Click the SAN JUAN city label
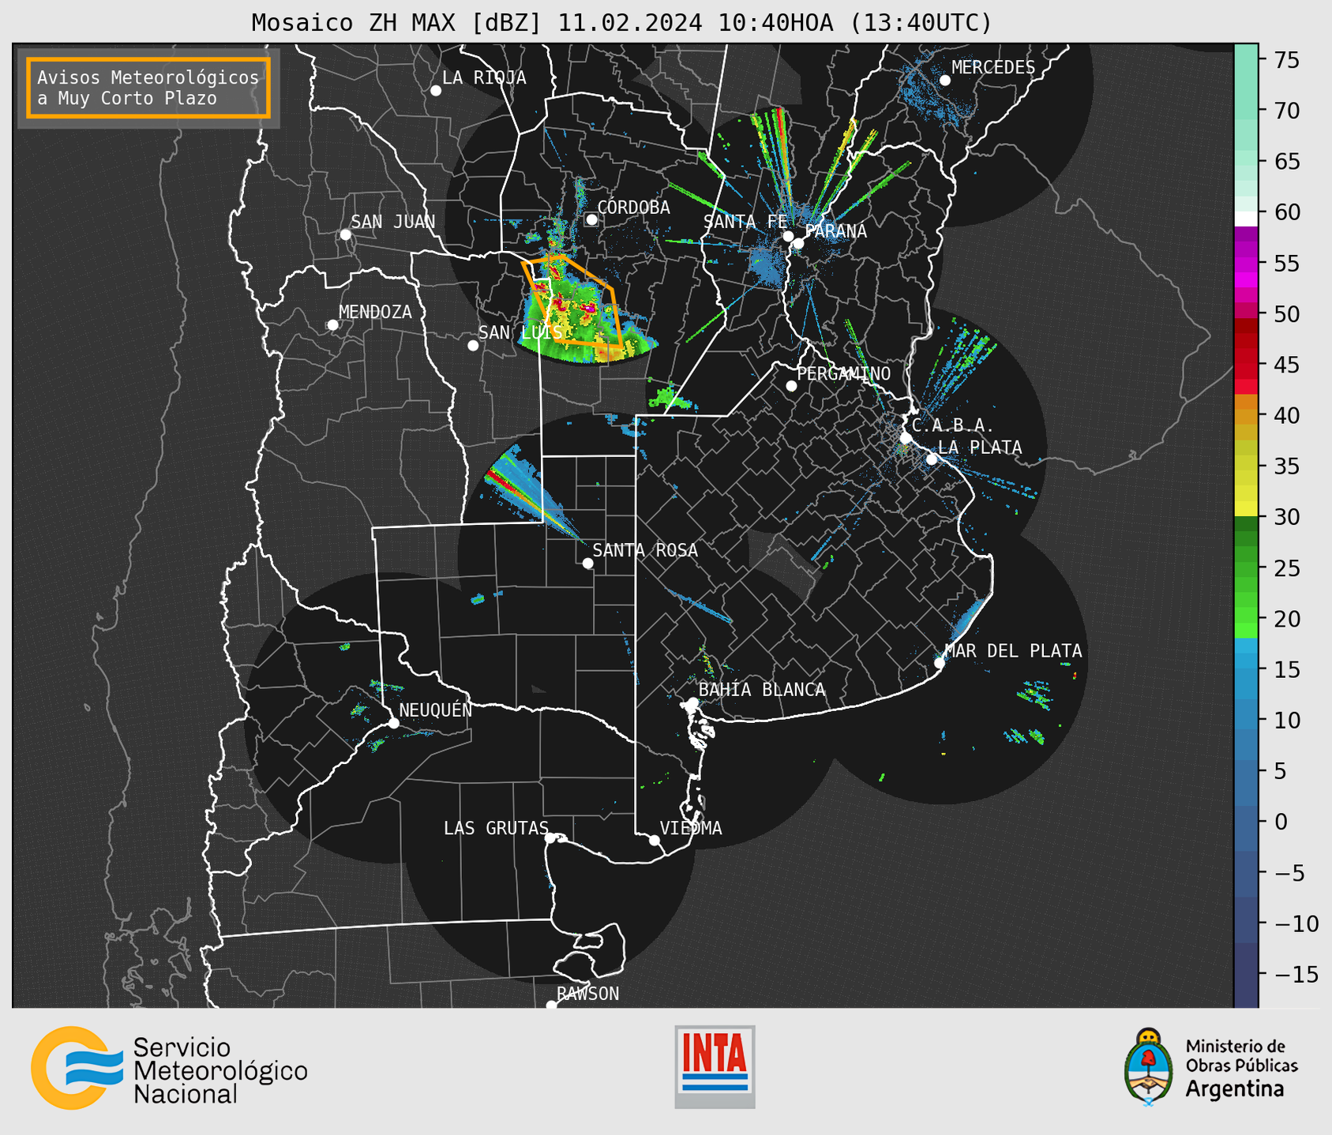 [x=392, y=222]
